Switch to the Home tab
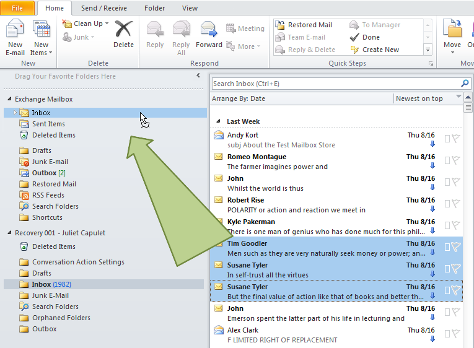Viewport: 474px width, 348px height. pos(55,8)
